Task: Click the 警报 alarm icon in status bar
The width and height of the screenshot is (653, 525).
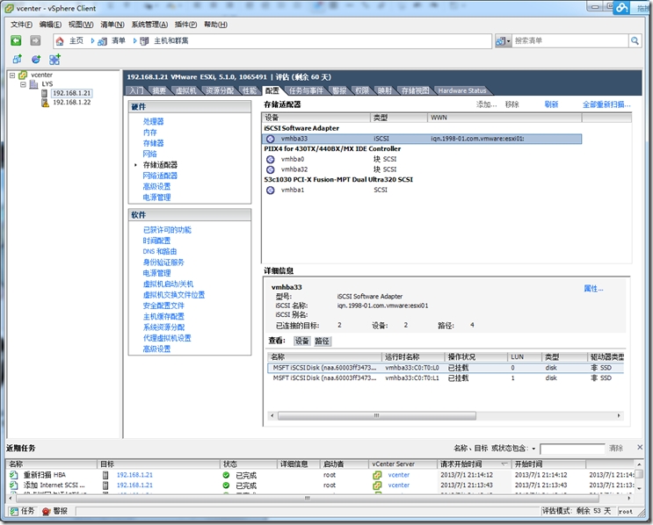Action: (x=47, y=511)
